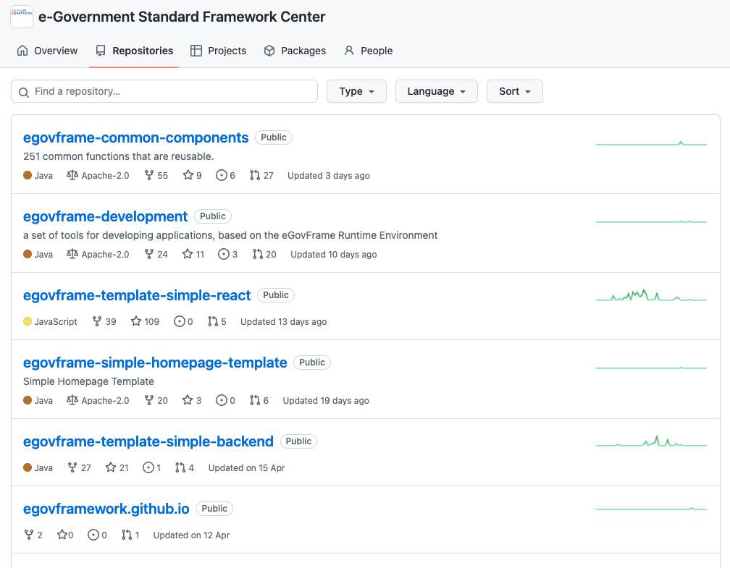Click issues icon with 1 in simple-backend
This screenshot has width=730, height=568.
pyautogui.click(x=148, y=467)
